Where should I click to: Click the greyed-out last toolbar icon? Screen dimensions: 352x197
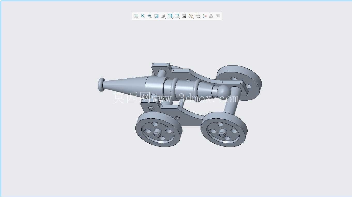click(218, 16)
